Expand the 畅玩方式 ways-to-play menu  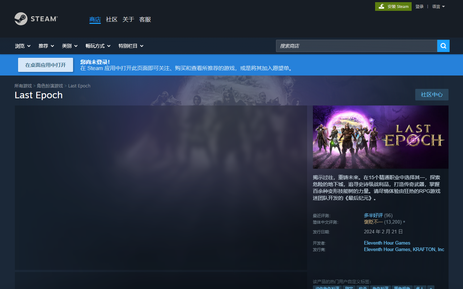click(x=98, y=46)
